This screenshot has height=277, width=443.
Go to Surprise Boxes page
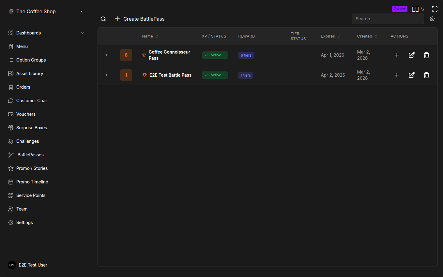[31, 128]
